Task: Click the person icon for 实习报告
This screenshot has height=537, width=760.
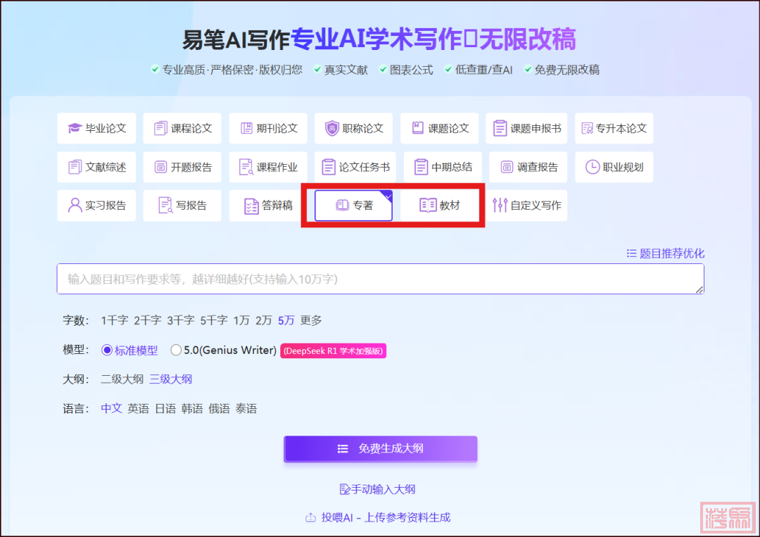Action: click(75, 206)
